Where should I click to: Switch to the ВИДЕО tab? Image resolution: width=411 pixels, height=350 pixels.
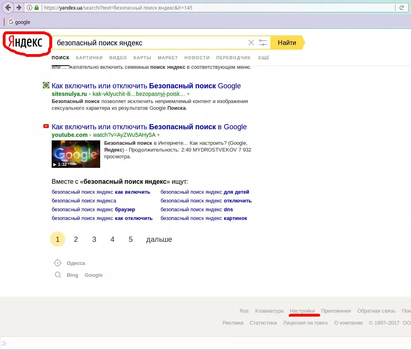click(x=118, y=58)
